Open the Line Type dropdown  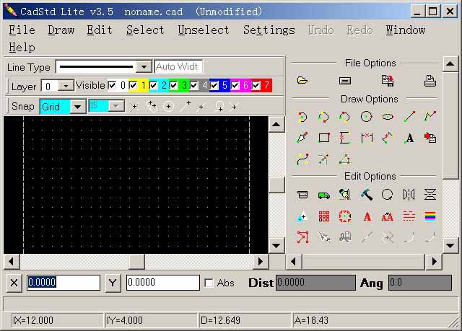[x=144, y=67]
